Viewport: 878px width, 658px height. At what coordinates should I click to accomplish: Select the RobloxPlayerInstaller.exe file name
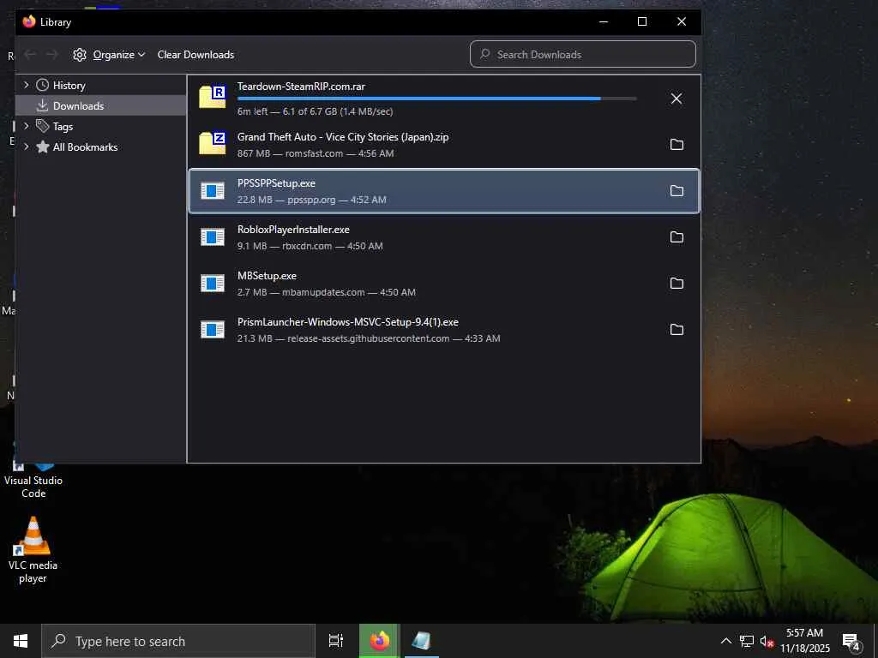click(x=293, y=230)
